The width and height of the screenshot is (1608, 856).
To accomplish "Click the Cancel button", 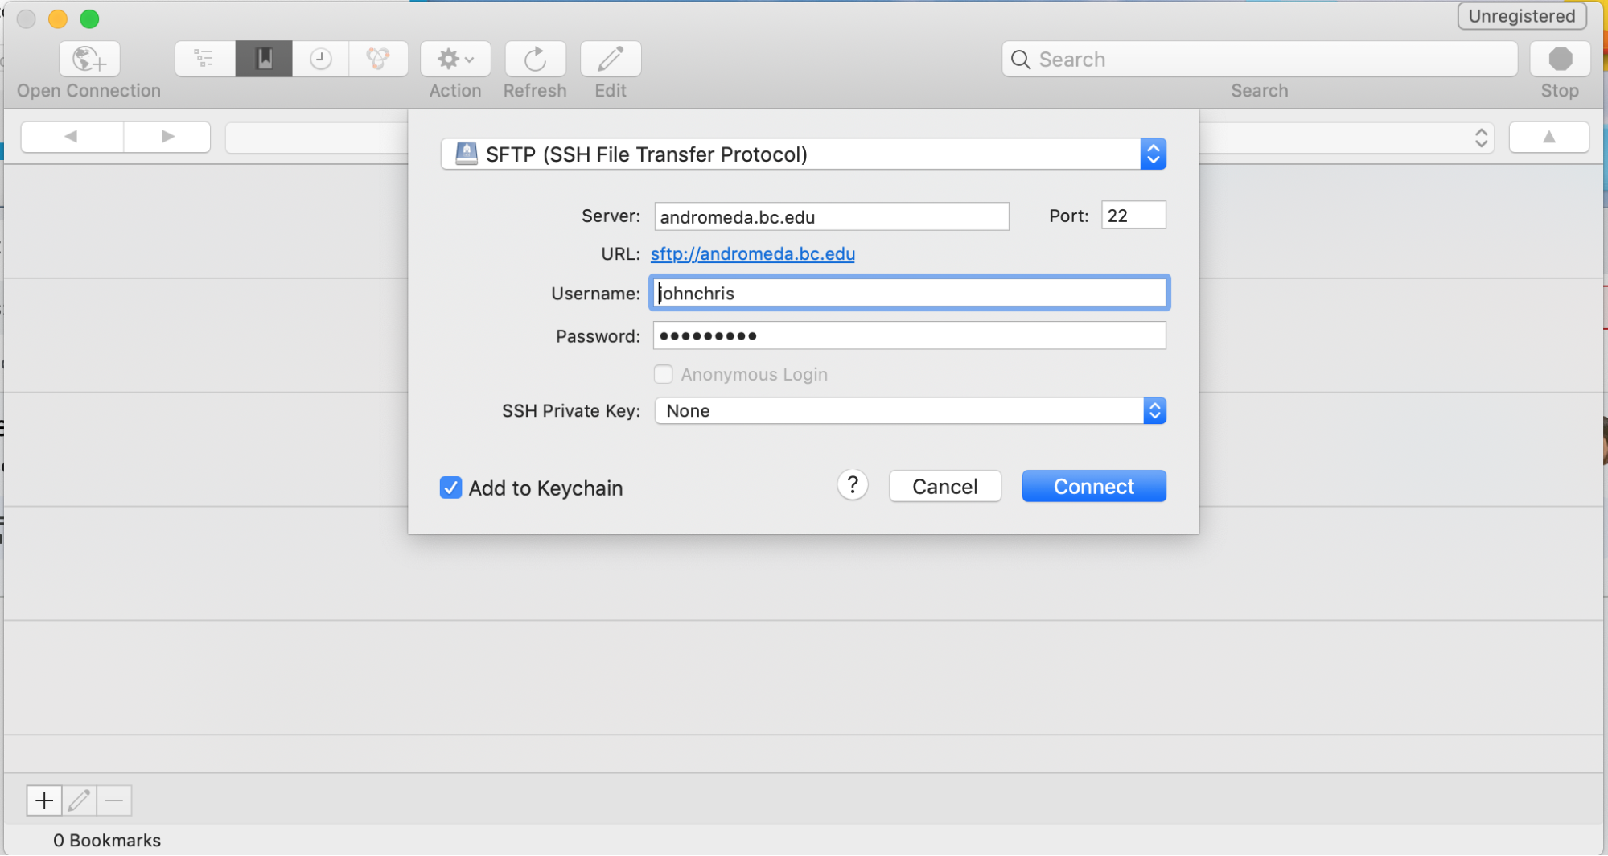I will pos(944,486).
